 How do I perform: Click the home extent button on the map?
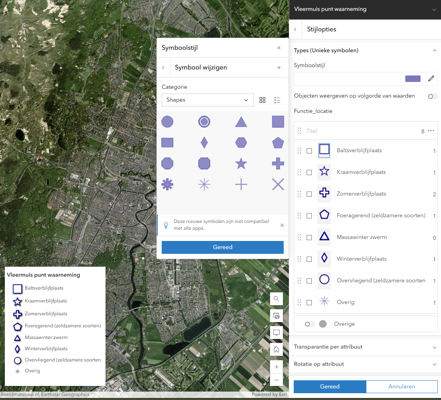click(276, 349)
